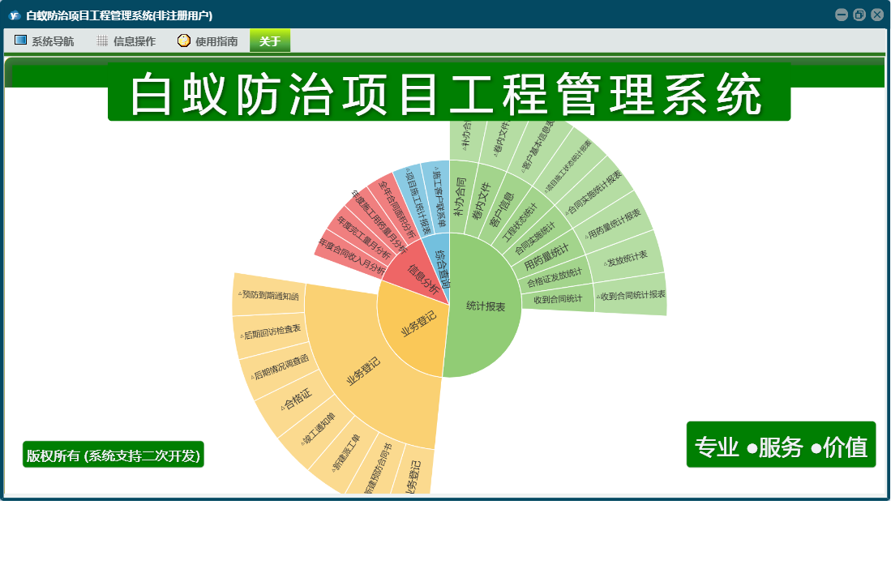Select the blue 综合查询 center segment
The height and width of the screenshot is (586, 891).
(x=441, y=267)
